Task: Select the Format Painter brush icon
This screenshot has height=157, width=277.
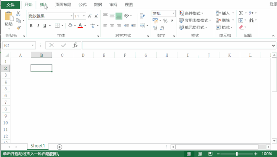Action: click(18, 28)
